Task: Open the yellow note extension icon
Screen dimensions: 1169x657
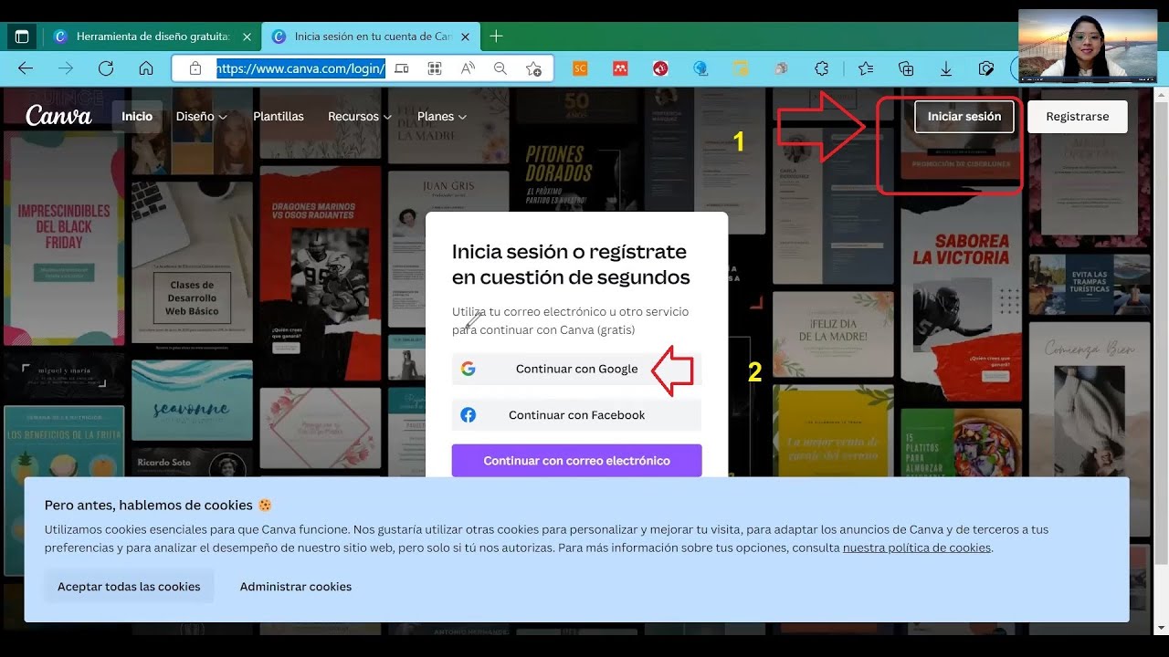Action: [x=741, y=68]
